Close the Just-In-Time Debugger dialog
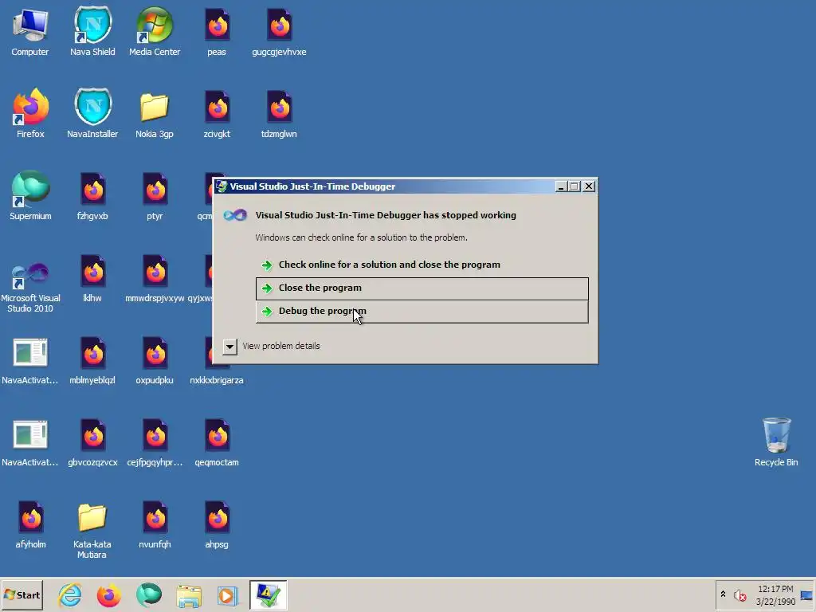This screenshot has width=816, height=612. 589,186
